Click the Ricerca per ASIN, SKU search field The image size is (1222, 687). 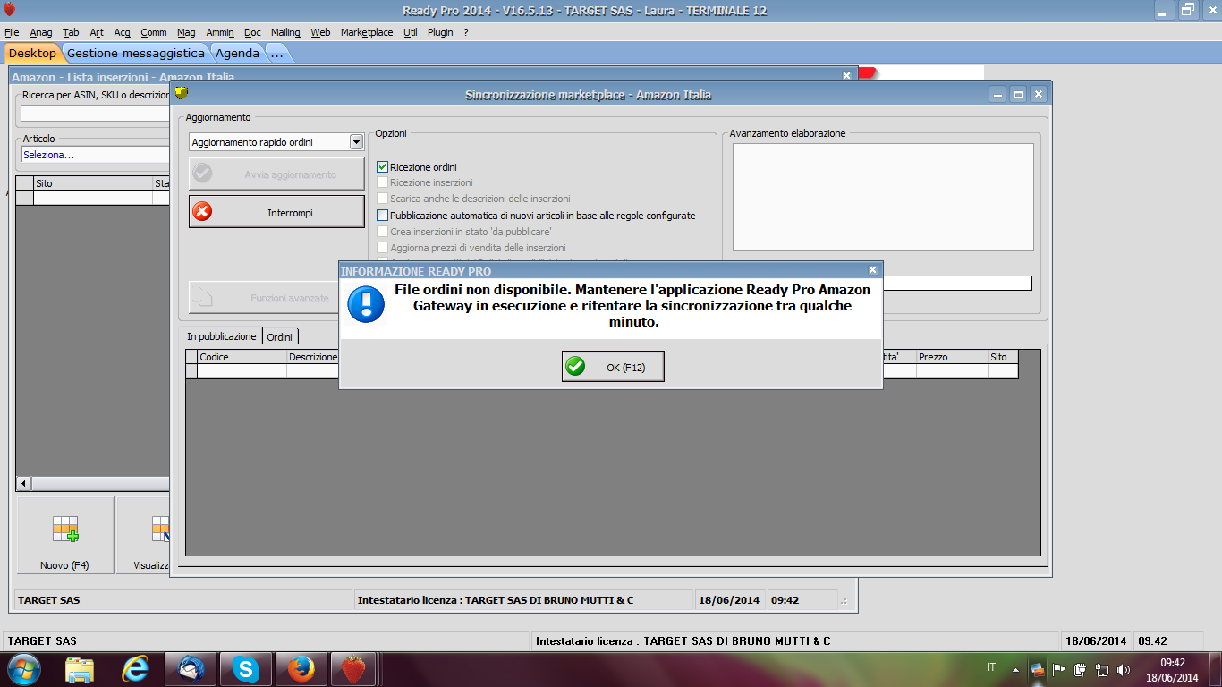click(x=95, y=114)
